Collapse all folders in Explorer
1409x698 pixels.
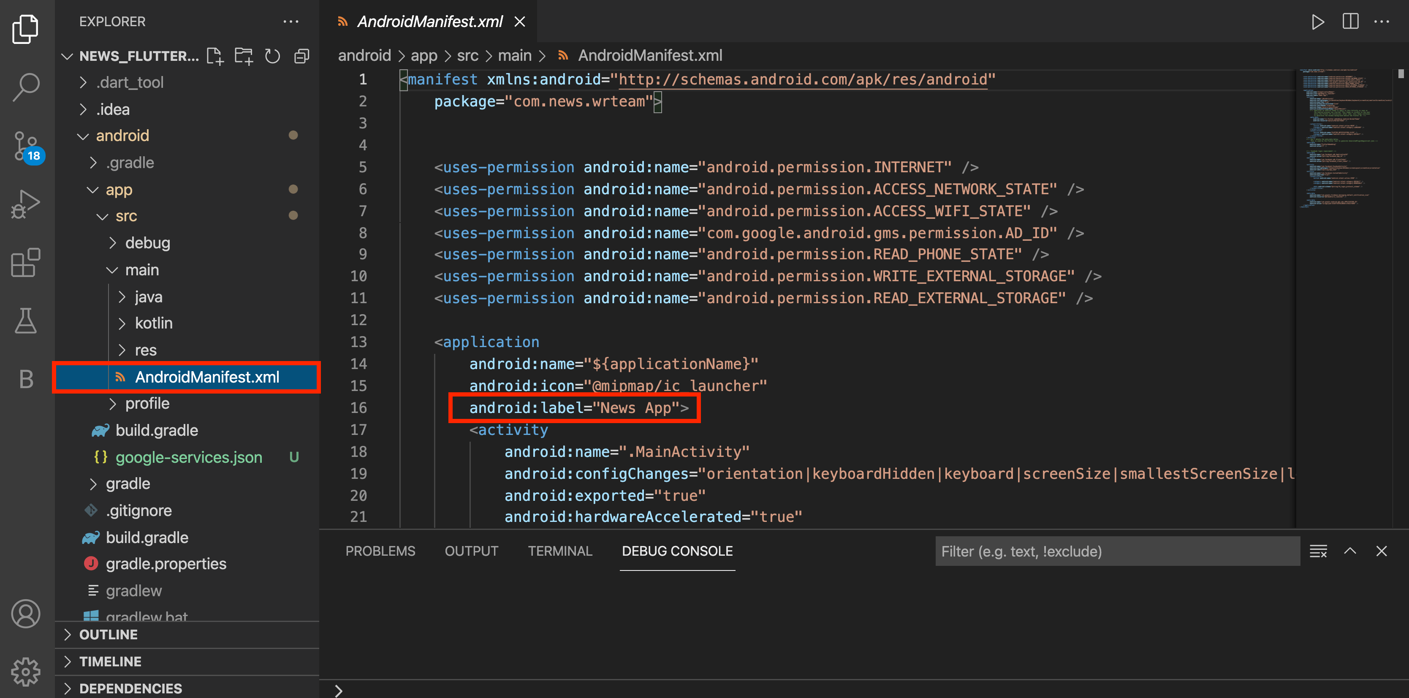[301, 56]
